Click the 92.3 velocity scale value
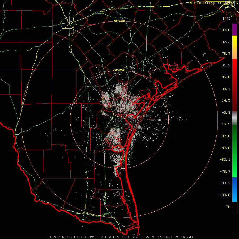 click(x=226, y=42)
